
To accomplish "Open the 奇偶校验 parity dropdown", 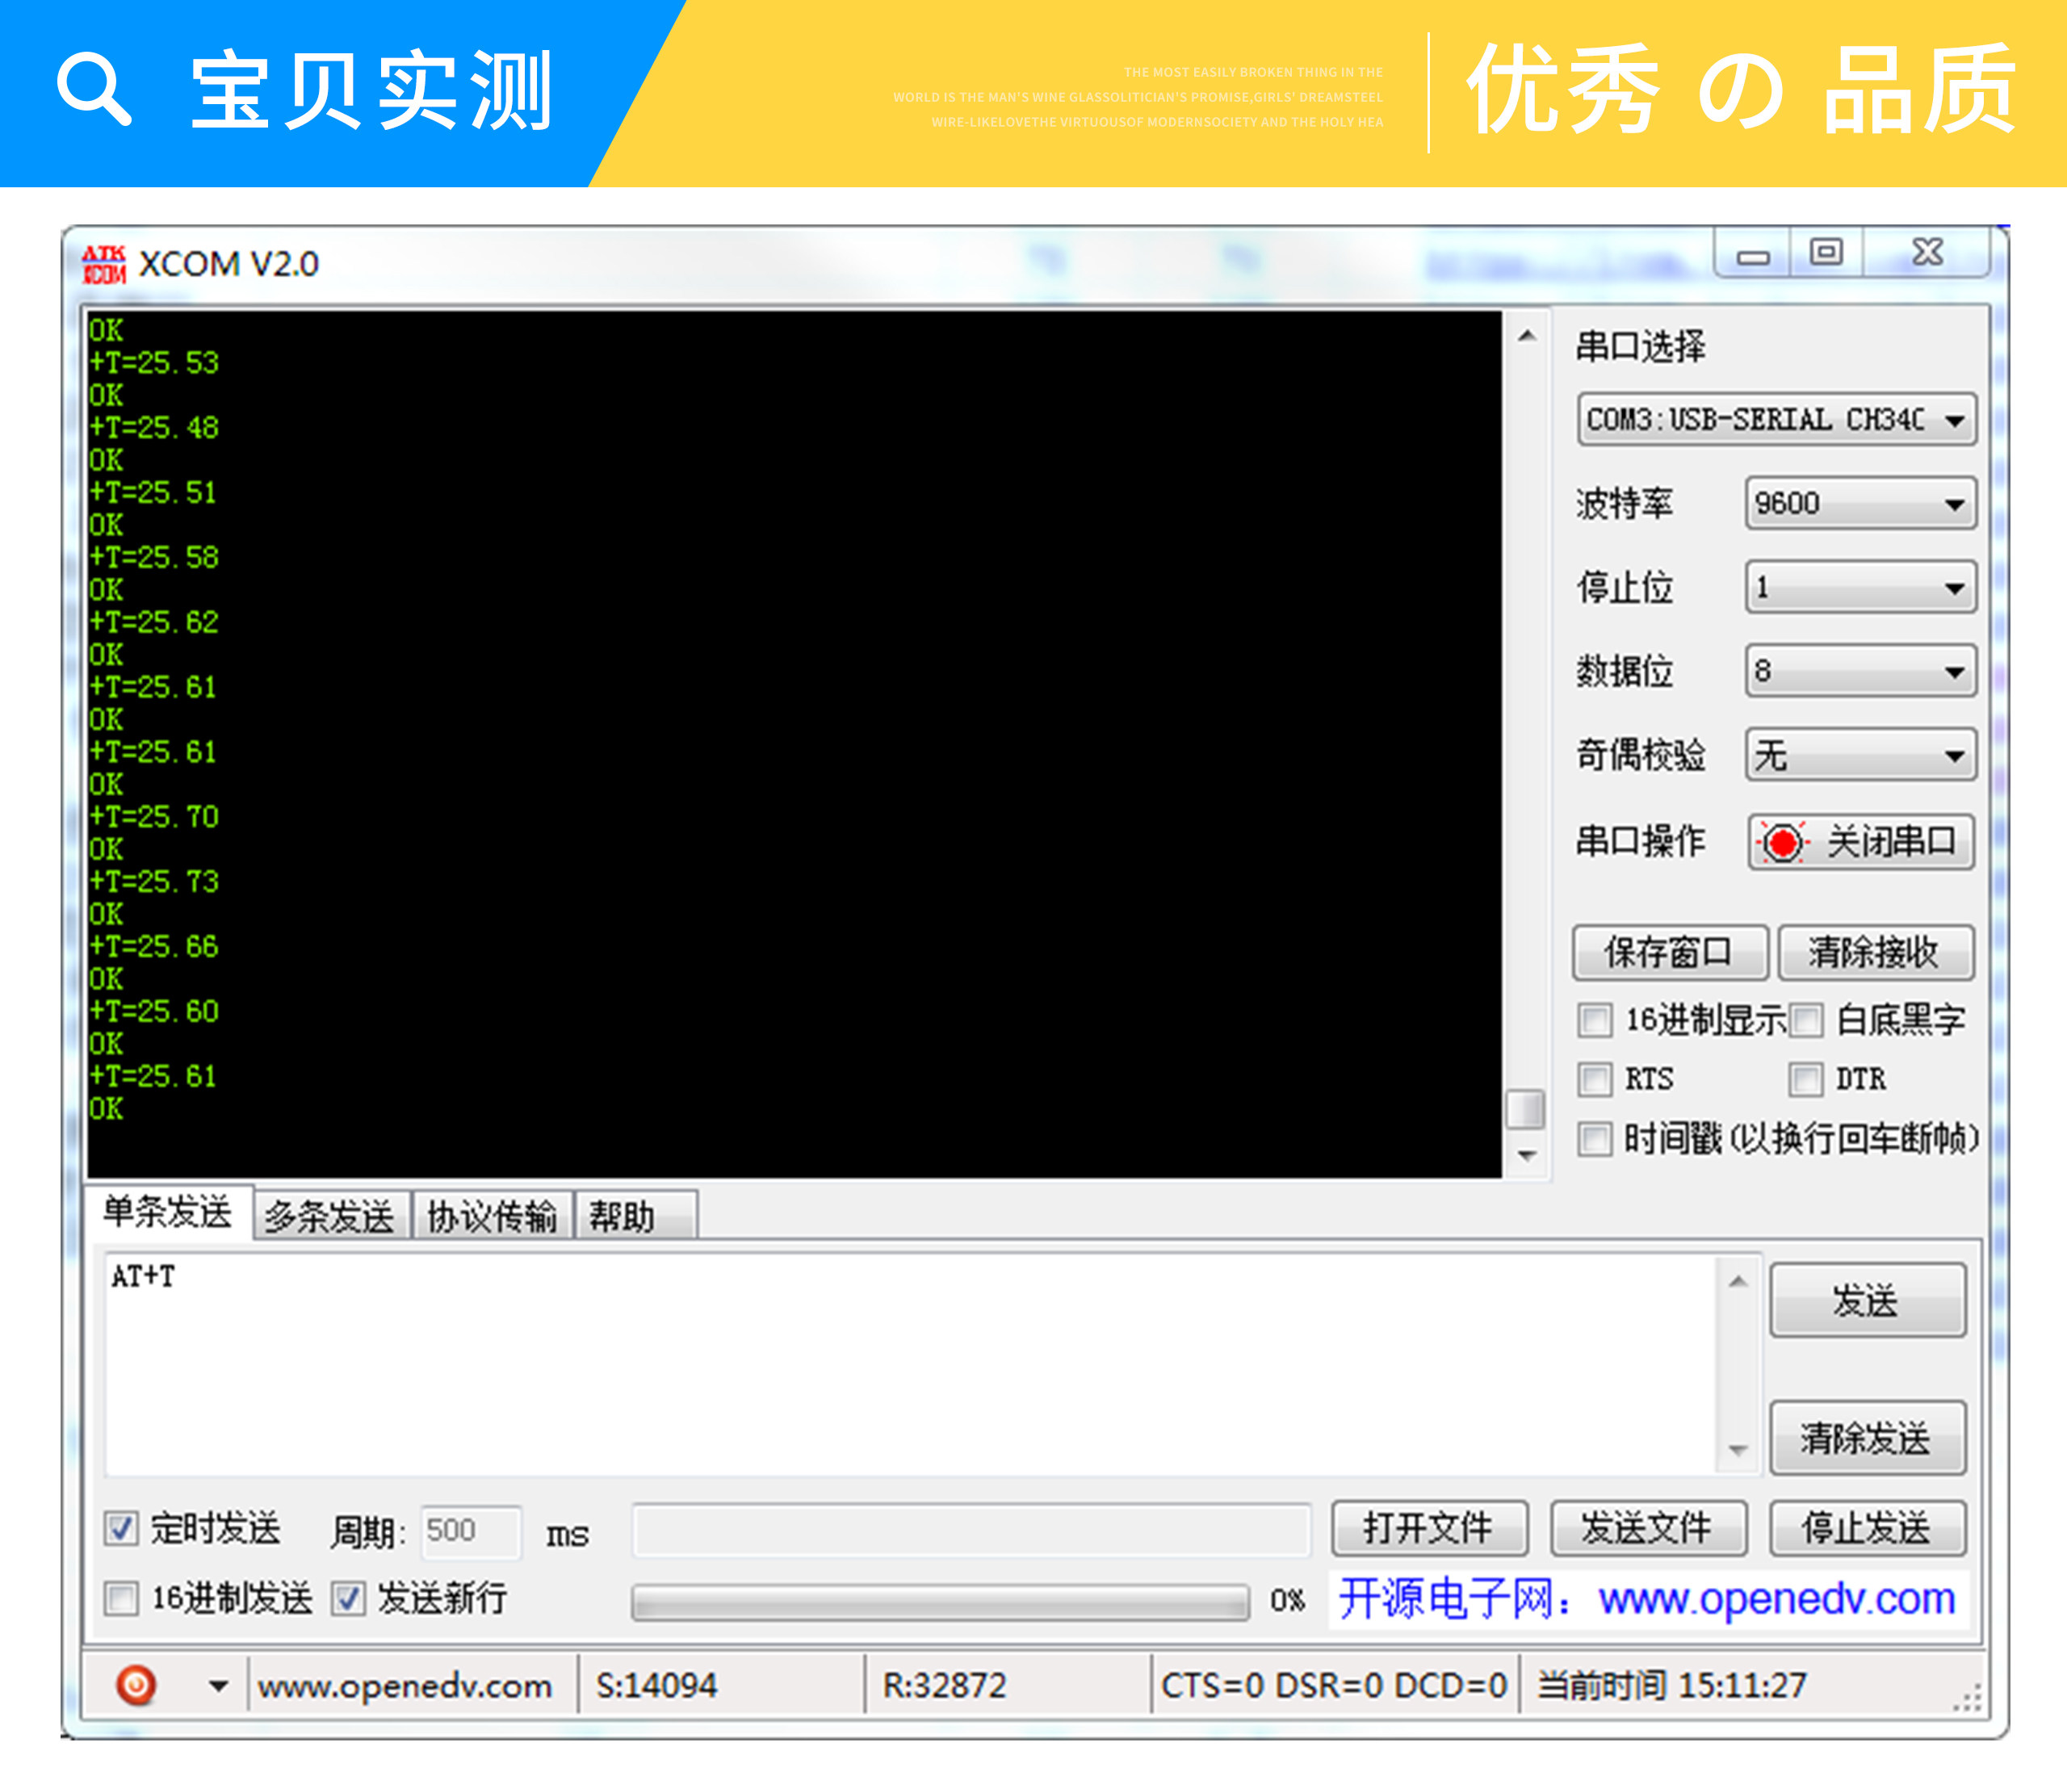I will [x=1860, y=755].
